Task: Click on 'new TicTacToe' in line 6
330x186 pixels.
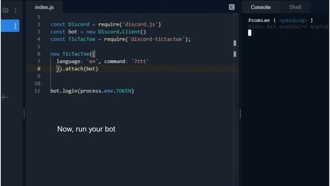Action: [x=70, y=54]
